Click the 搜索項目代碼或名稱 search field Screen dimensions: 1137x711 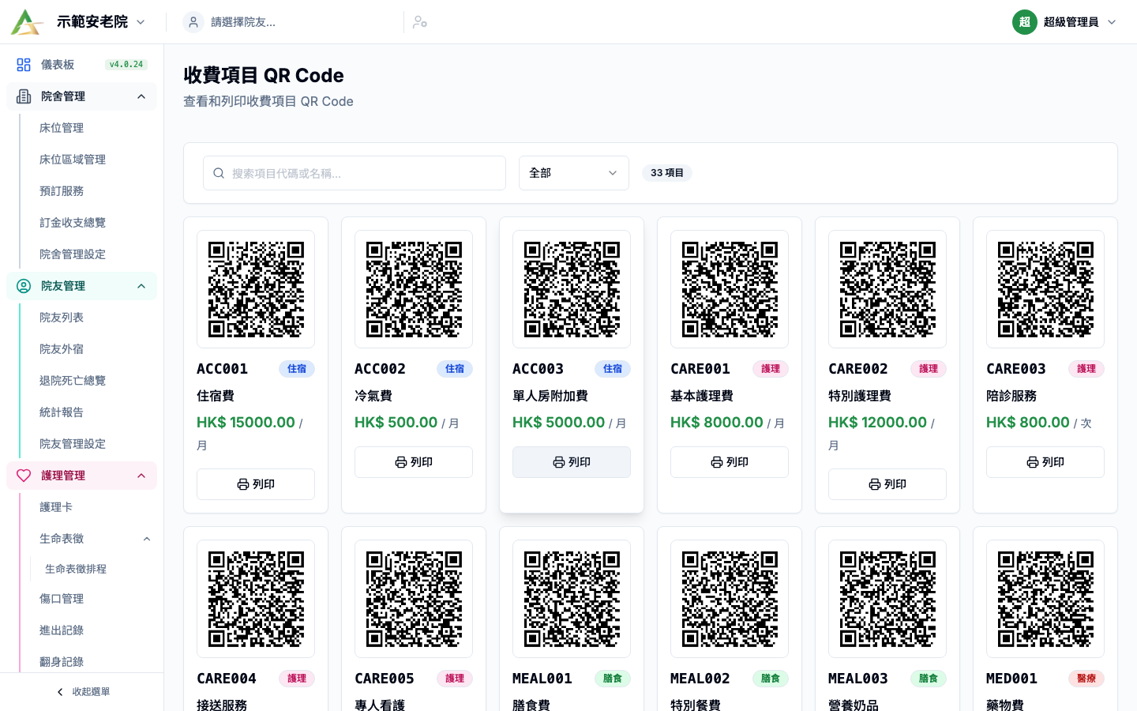point(355,173)
